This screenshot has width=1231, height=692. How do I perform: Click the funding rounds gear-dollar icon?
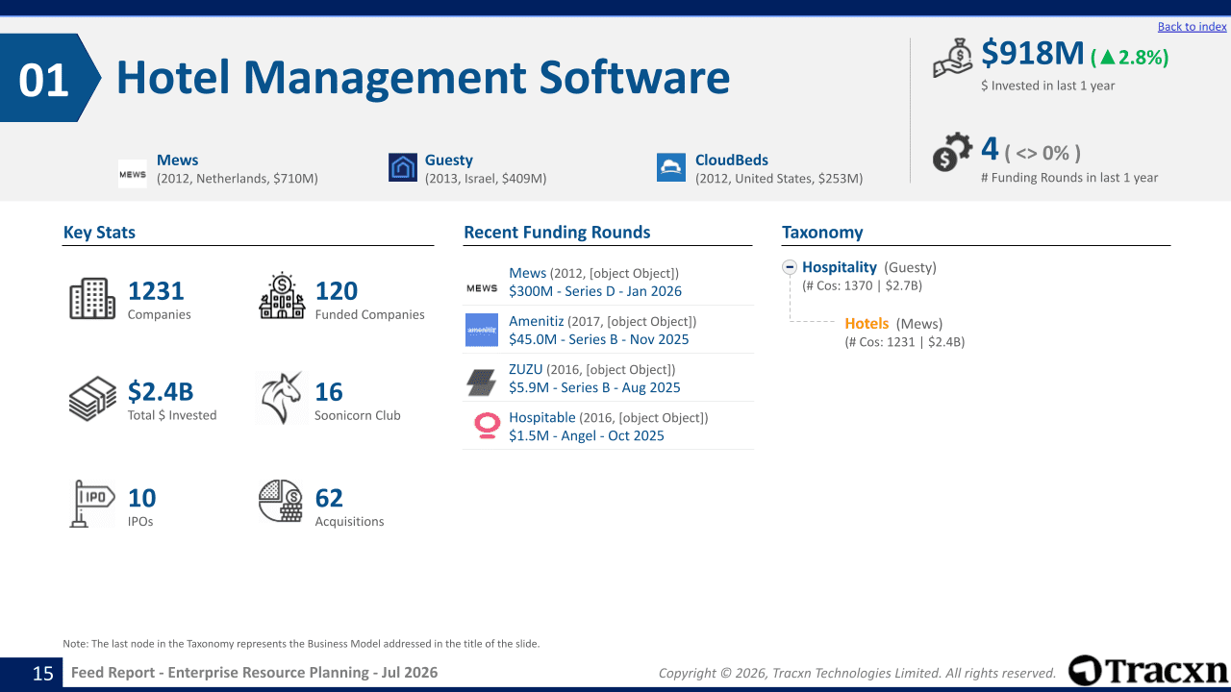coord(953,154)
